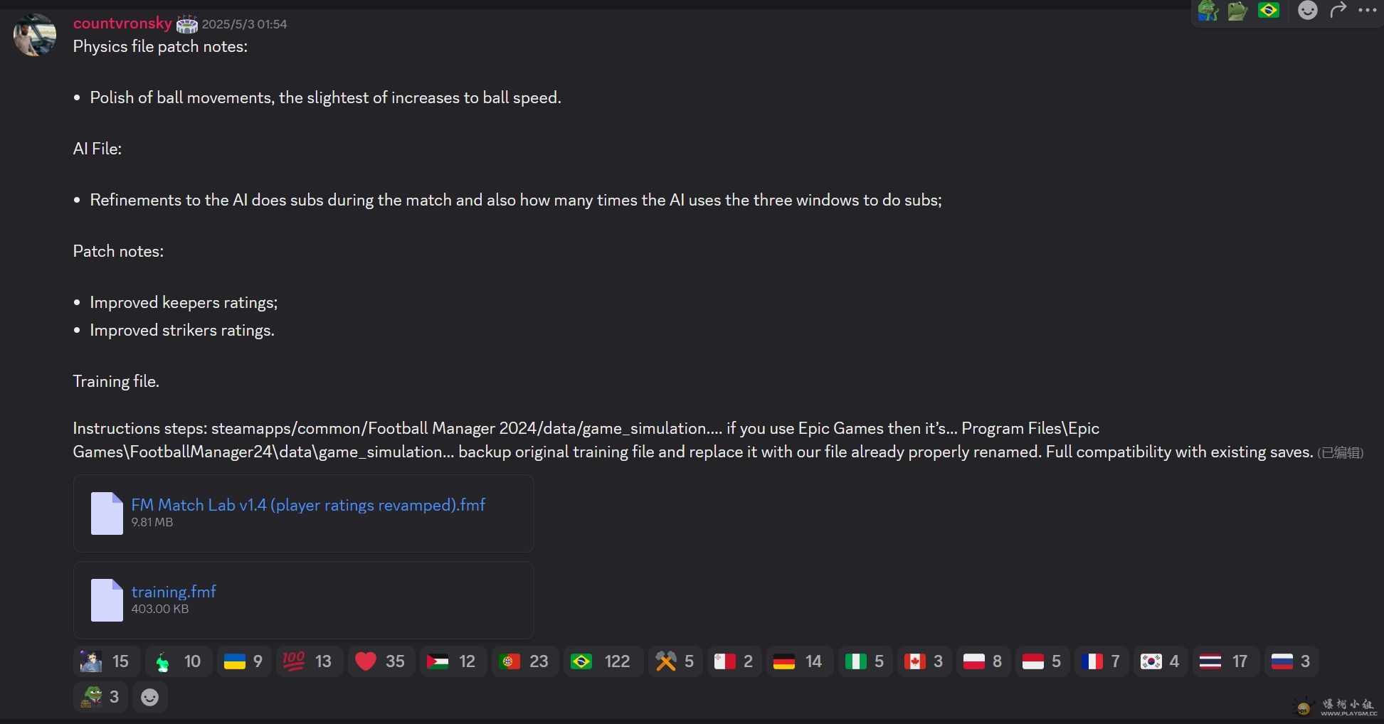The height and width of the screenshot is (724, 1384).
Task: Click the Forward message arrow icon
Action: [1338, 10]
